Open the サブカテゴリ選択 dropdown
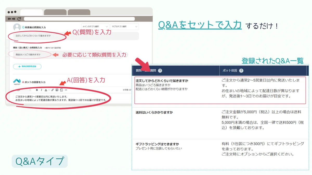The image size is (312, 175). coord(124,27)
